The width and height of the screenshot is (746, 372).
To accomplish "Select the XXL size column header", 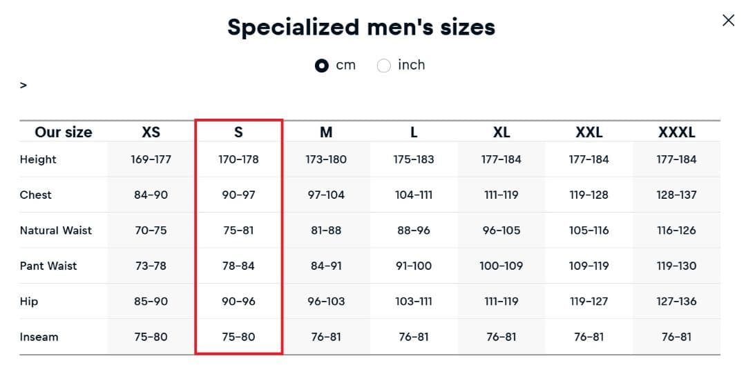I will 589,132.
